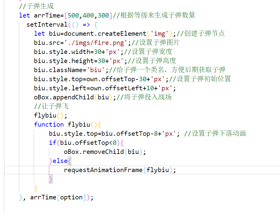Click the number 400 in the array

pyautogui.click(x=88, y=15)
